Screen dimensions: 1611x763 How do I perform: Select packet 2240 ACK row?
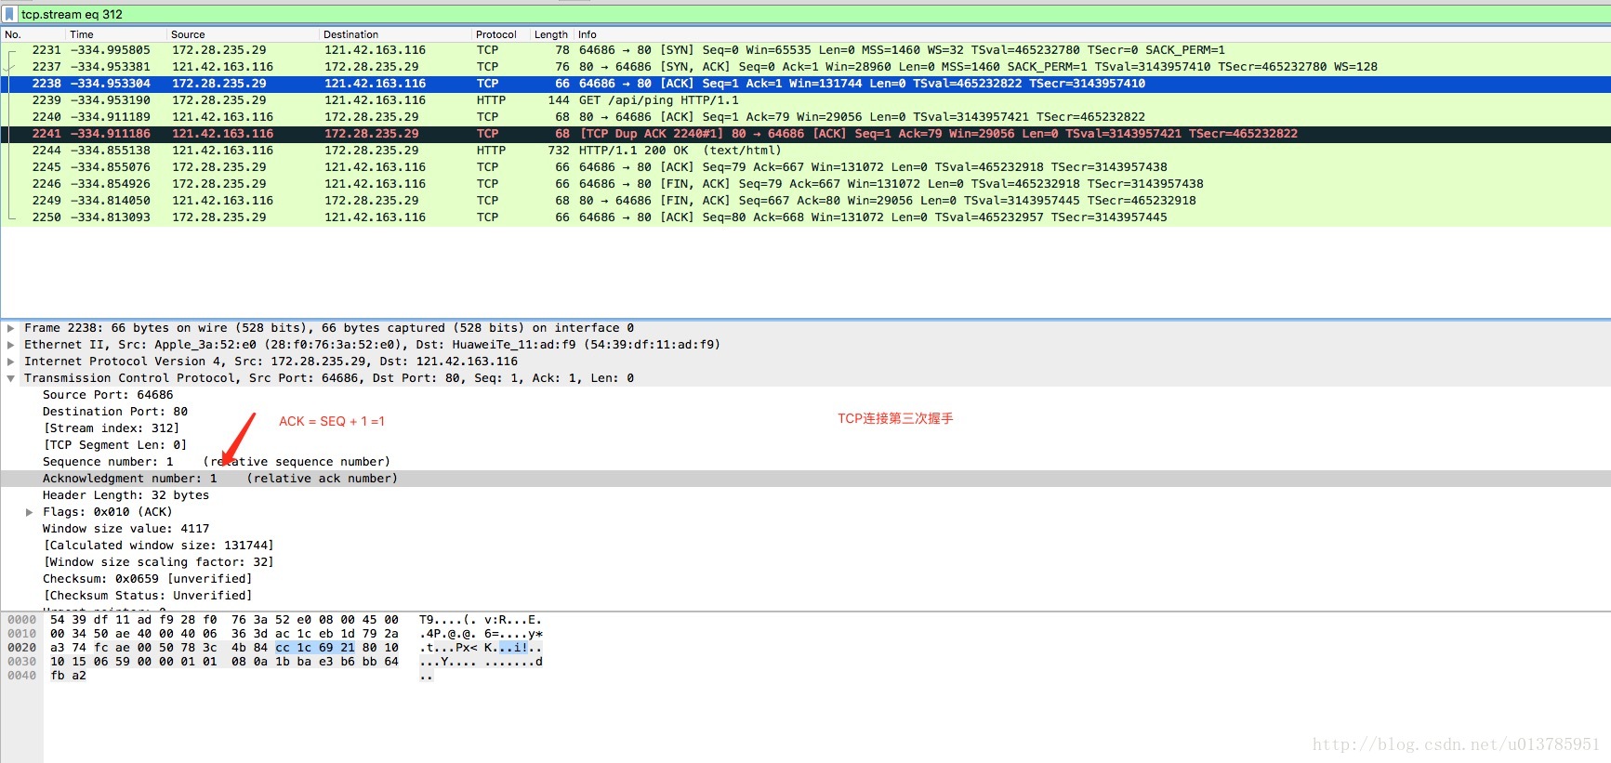tap(805, 117)
